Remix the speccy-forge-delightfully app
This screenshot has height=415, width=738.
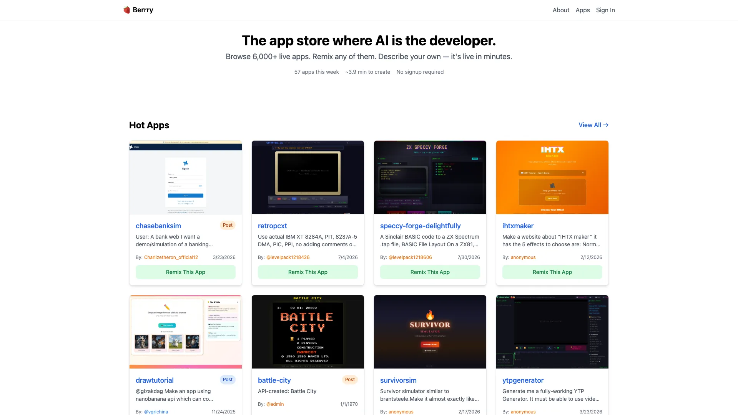430,272
